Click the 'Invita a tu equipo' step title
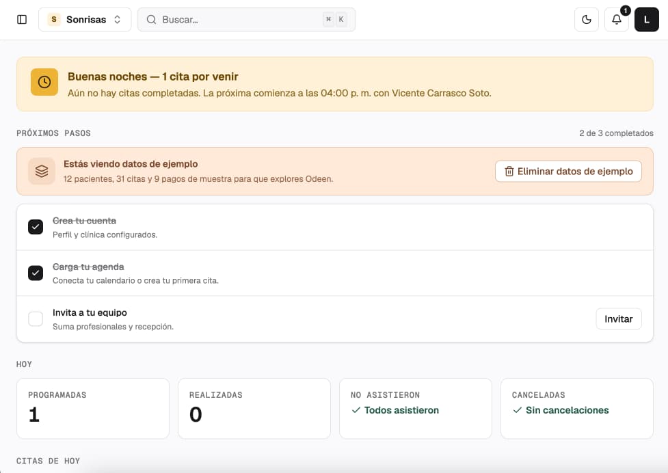Image resolution: width=668 pixels, height=473 pixels. pyautogui.click(x=90, y=313)
